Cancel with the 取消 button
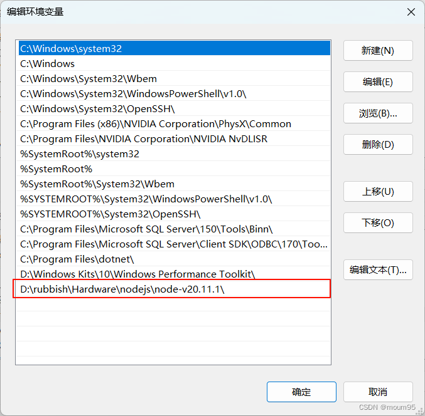Screen dimensions: 425x416 click(x=378, y=392)
